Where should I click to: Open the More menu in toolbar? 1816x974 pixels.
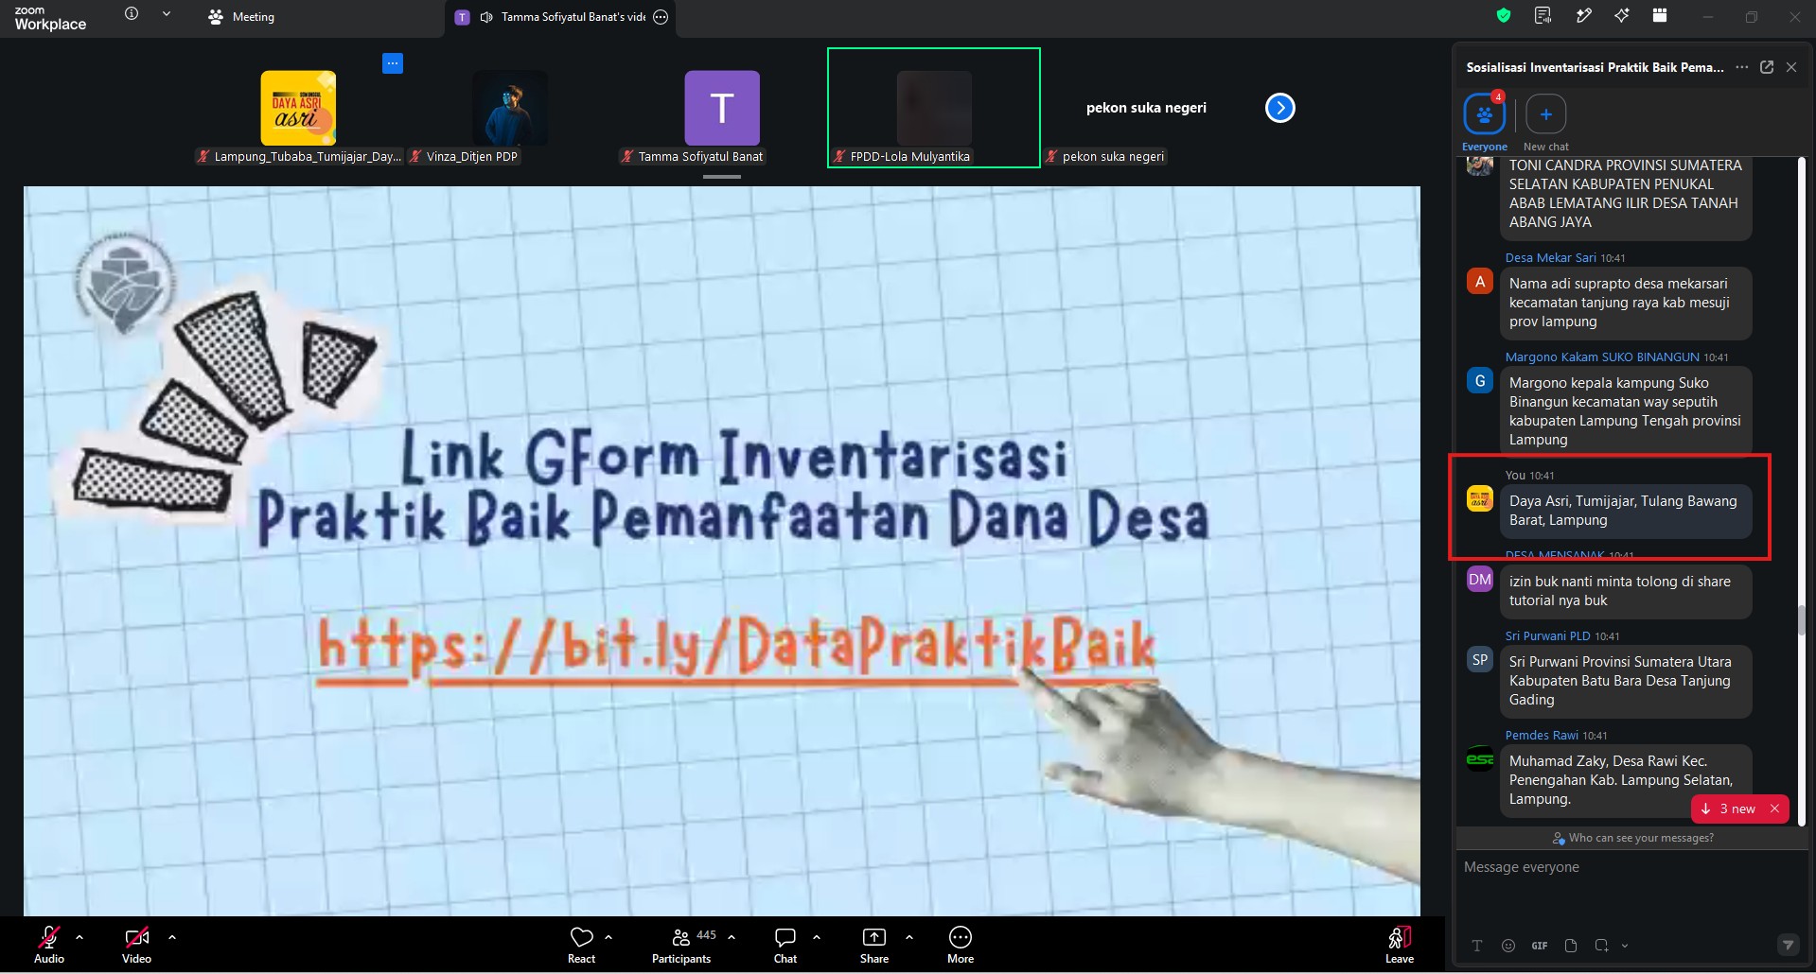click(x=961, y=945)
